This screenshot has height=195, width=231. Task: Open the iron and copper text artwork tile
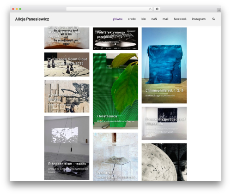click(x=67, y=38)
